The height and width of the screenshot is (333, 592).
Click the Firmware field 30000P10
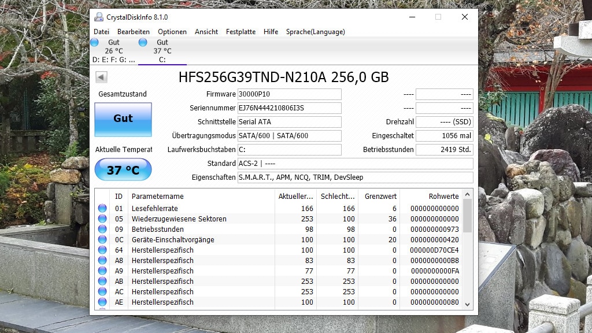(289, 94)
